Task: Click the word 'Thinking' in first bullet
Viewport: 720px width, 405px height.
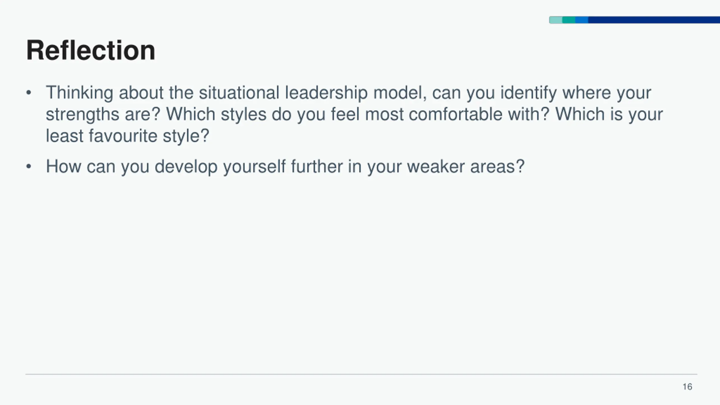Action: [x=79, y=93]
